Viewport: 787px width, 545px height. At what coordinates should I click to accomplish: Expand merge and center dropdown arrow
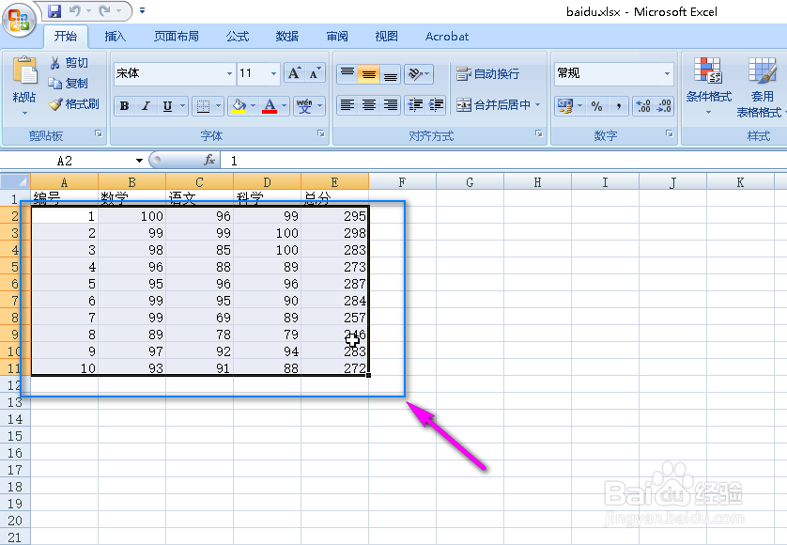click(x=537, y=105)
